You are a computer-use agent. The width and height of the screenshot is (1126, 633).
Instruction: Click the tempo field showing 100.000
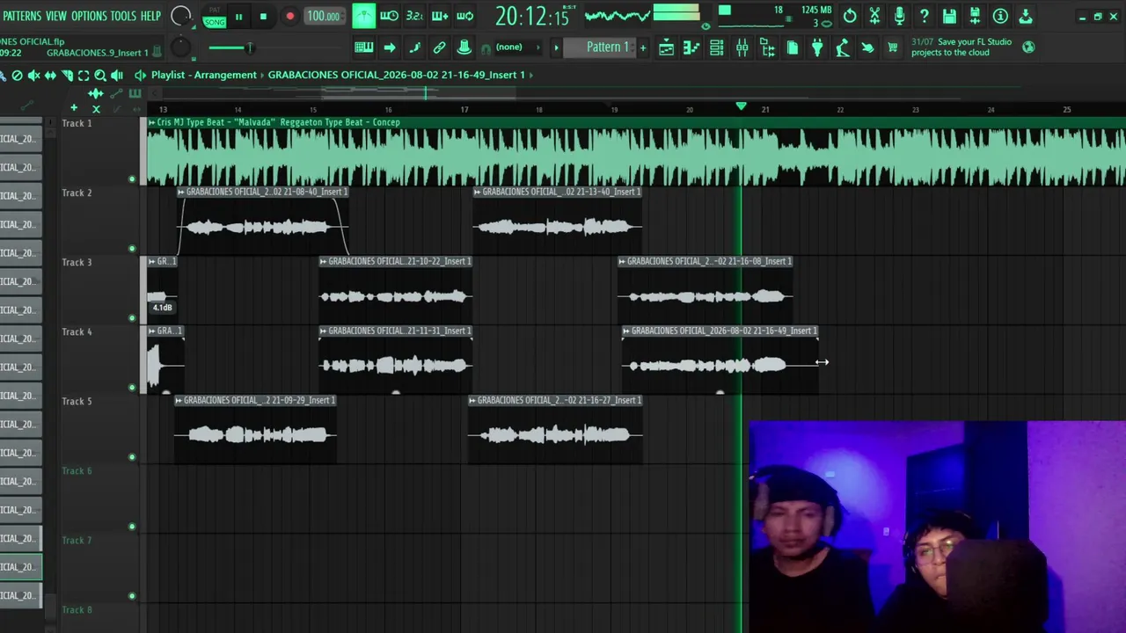(324, 16)
